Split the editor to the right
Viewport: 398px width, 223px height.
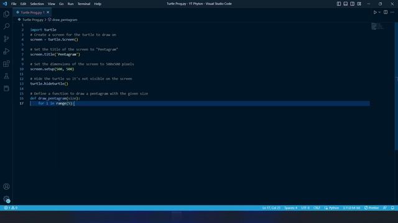[386, 12]
